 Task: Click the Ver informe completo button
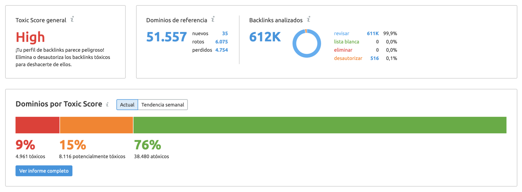[x=44, y=171]
